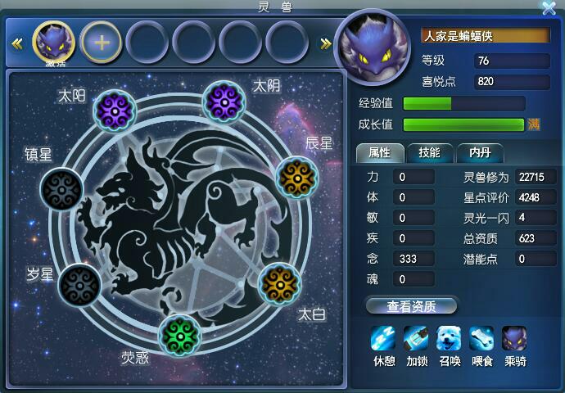Add a pet via plus slot
The width and height of the screenshot is (565, 393).
point(102,43)
